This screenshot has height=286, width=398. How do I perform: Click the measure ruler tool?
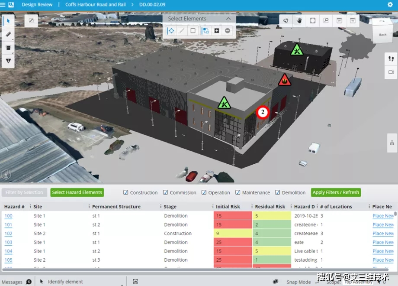pyautogui.click(x=8, y=34)
